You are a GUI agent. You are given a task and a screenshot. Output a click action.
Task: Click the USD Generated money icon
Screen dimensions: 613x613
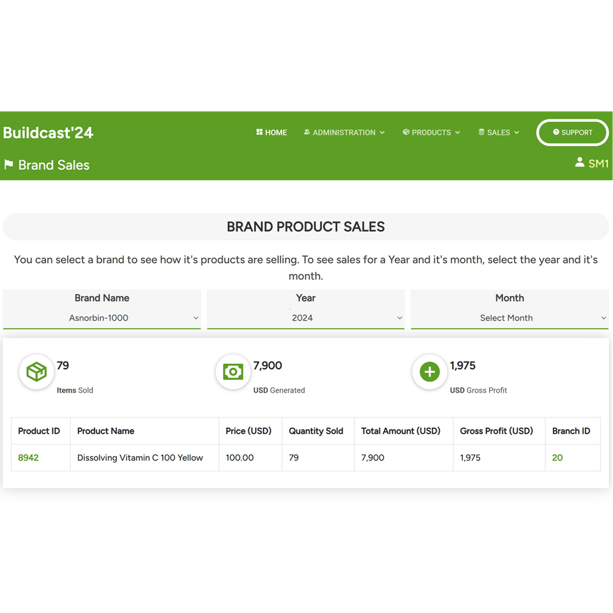click(x=233, y=372)
